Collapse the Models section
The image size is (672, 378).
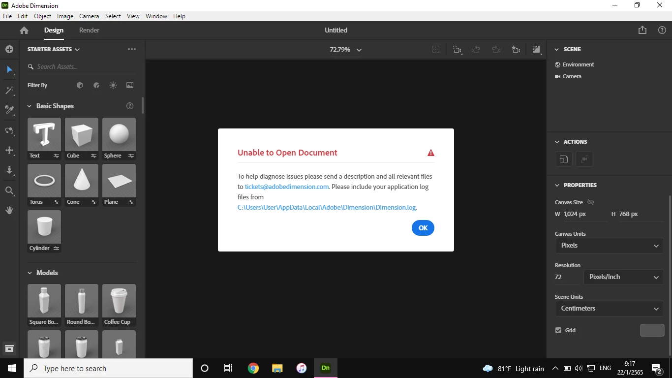click(30, 273)
